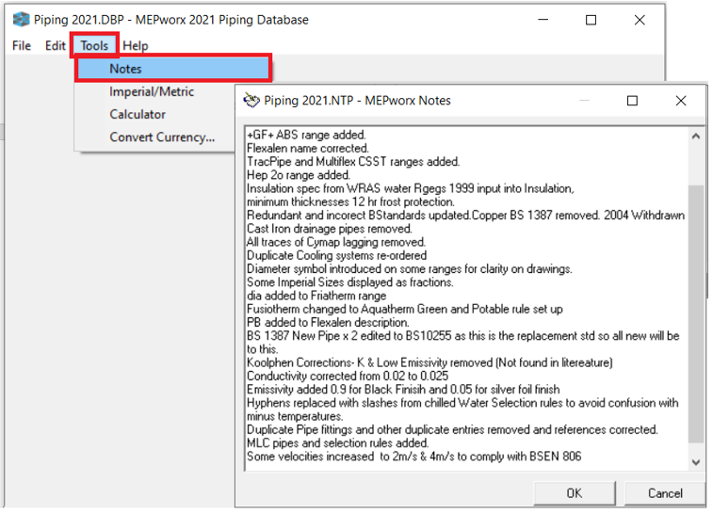Click the Redundant and incorrect BStandards line
713x514 pixels.
point(465,216)
